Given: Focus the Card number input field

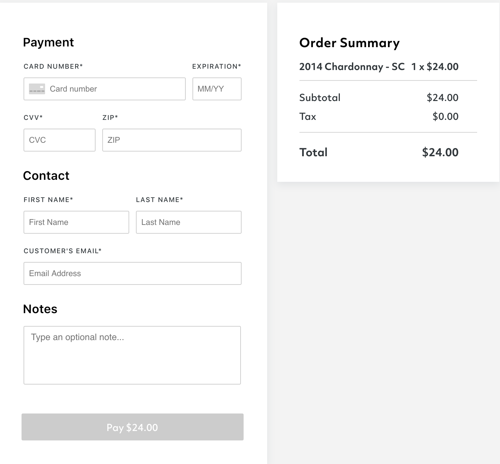Looking at the screenshot, I should (x=105, y=89).
